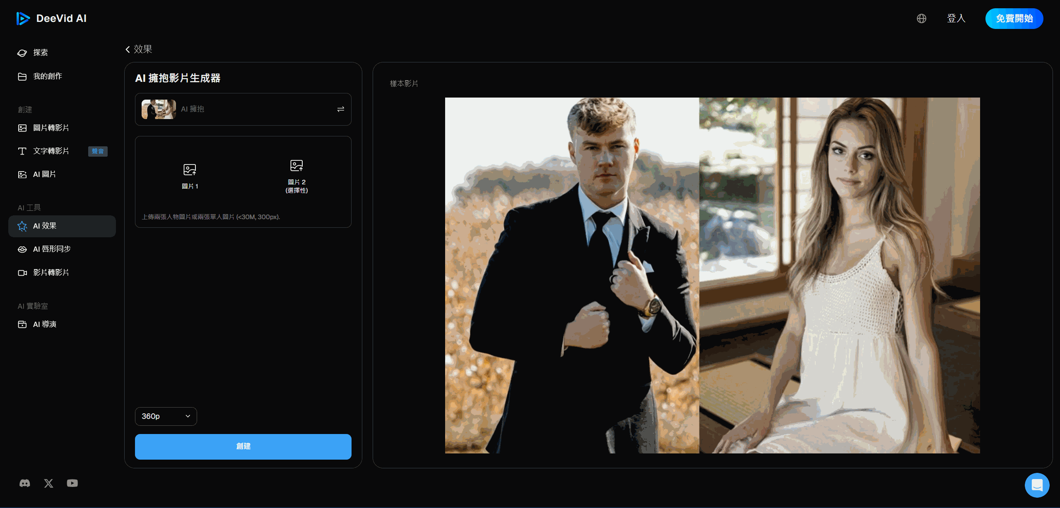Click the 圖片 2 upload icon
The height and width of the screenshot is (508, 1060).
[x=296, y=166]
